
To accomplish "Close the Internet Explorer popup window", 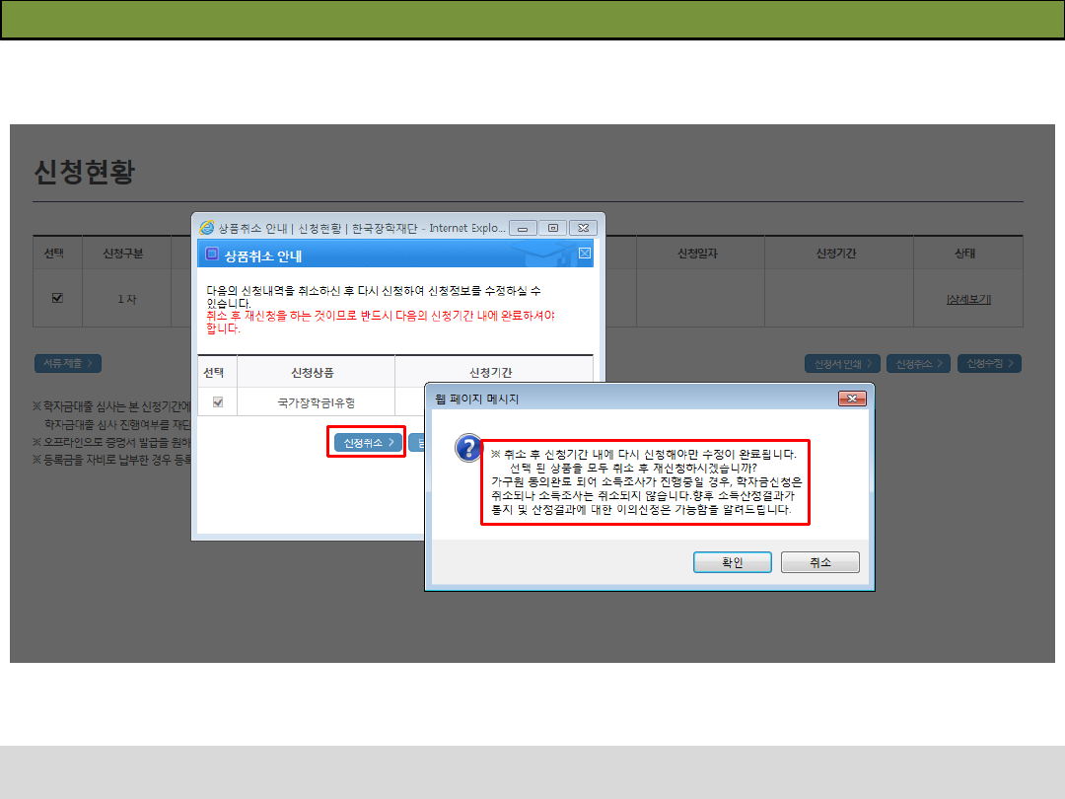I will click(584, 228).
